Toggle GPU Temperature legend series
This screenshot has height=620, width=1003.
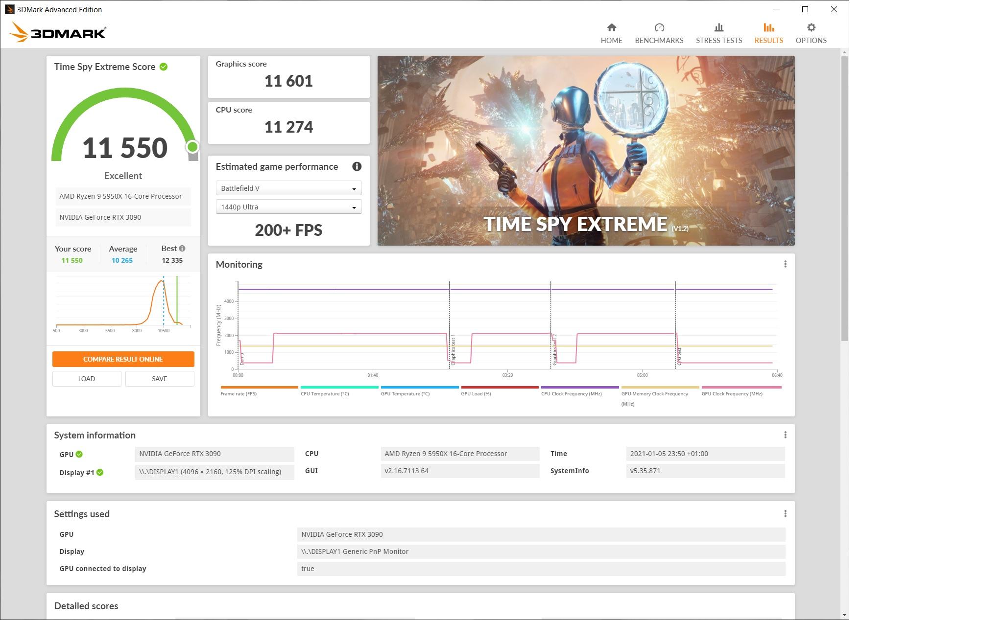tap(405, 393)
